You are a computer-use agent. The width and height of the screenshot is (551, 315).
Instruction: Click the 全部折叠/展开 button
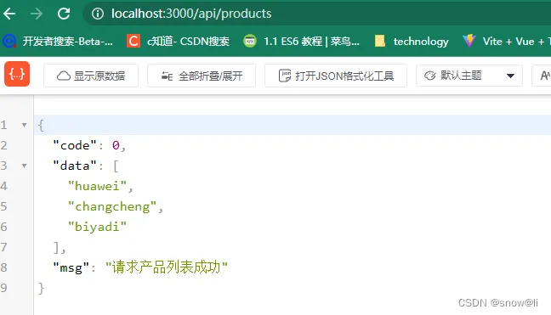[x=202, y=76]
